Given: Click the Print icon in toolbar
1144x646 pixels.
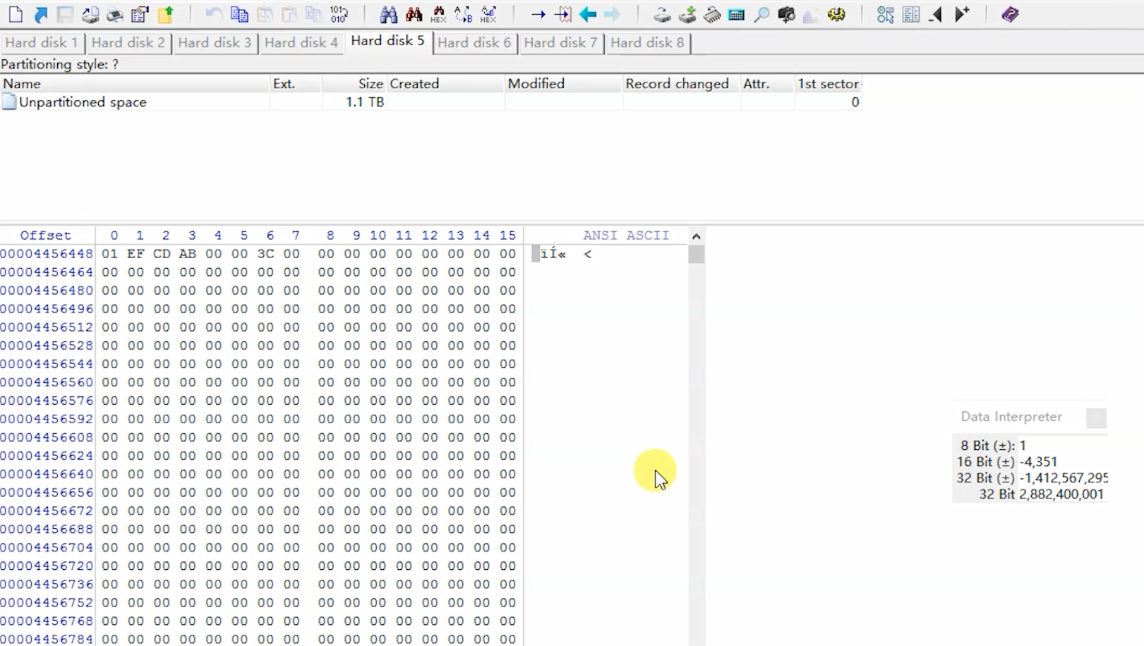Looking at the screenshot, I should (x=114, y=14).
